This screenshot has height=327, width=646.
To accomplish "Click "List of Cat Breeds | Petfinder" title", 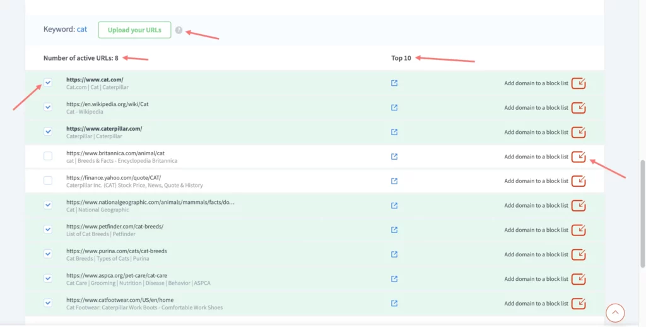I will click(x=101, y=234).
